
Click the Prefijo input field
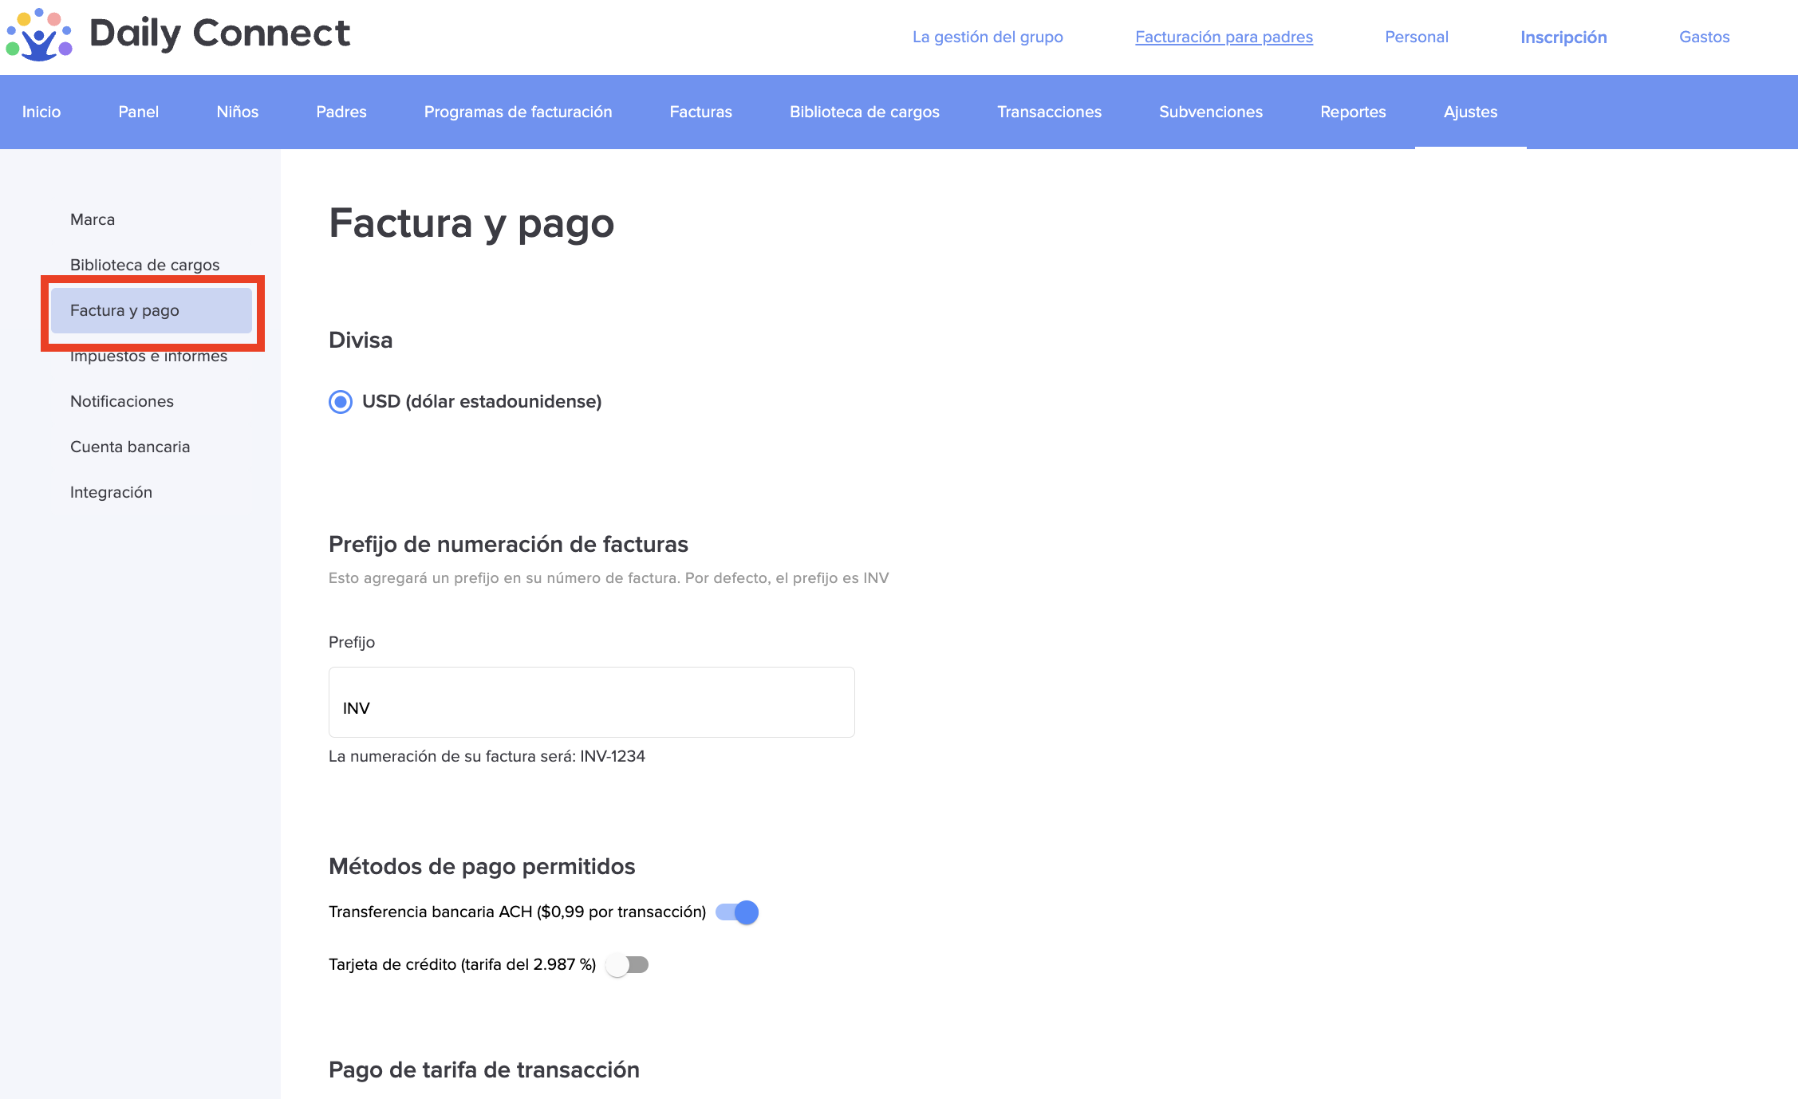(x=591, y=703)
